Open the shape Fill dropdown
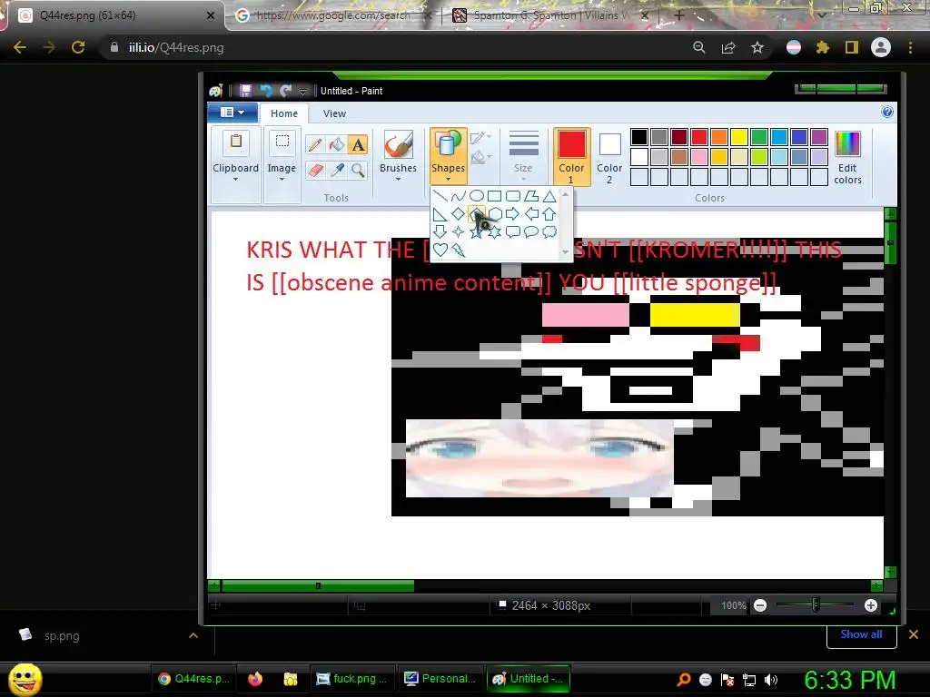 481,158
